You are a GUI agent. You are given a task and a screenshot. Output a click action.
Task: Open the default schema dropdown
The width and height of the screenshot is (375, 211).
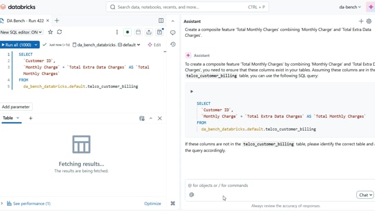pos(129,45)
